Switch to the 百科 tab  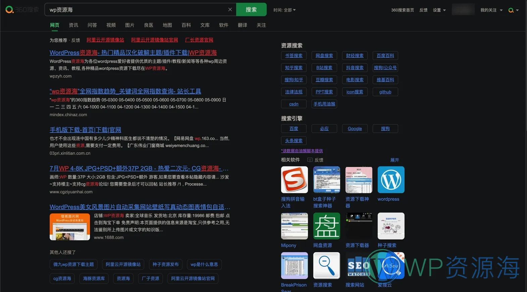coord(186,25)
